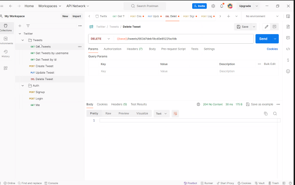Click the Invite button
This screenshot has width=295, height=185.
[x=200, y=6]
